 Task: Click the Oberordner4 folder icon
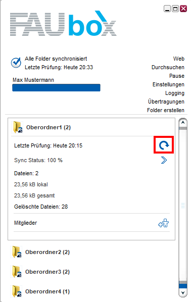click(x=16, y=291)
